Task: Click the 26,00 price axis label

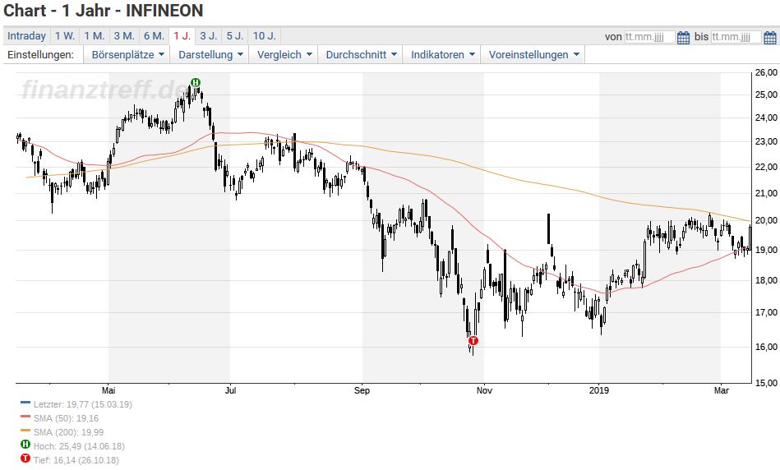Action: (766, 72)
